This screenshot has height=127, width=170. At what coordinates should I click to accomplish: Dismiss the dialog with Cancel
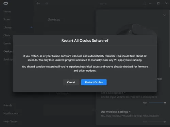tap(71, 82)
